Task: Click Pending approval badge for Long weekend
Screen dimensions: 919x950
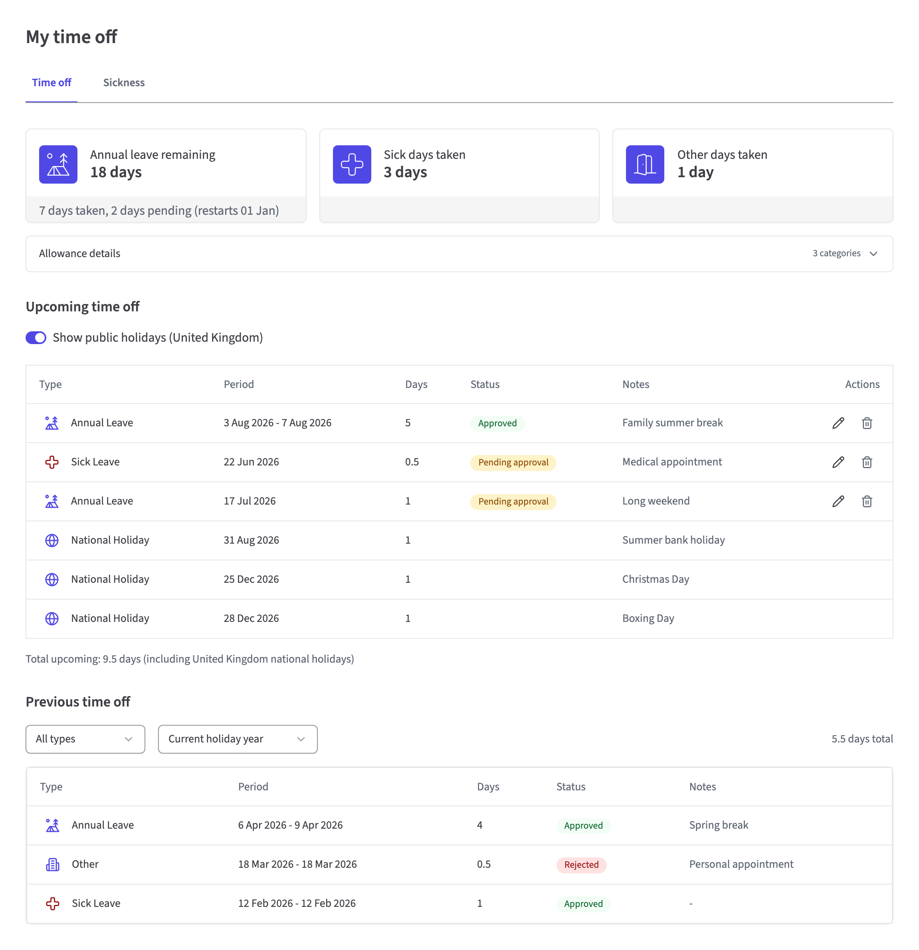Action: click(x=513, y=502)
